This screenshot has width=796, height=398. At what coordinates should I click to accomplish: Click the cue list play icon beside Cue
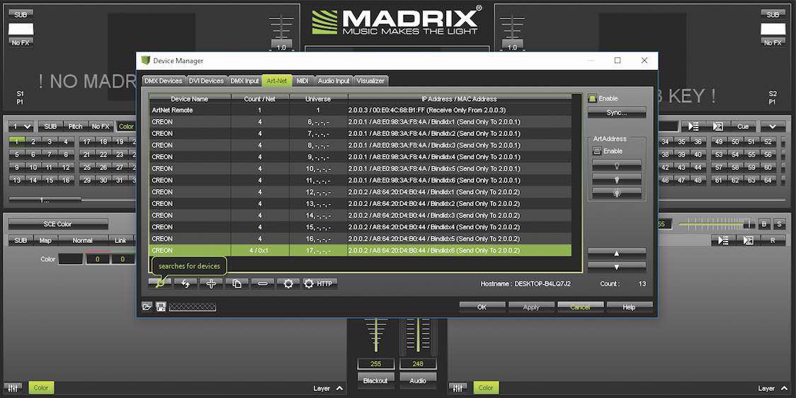tap(693, 126)
